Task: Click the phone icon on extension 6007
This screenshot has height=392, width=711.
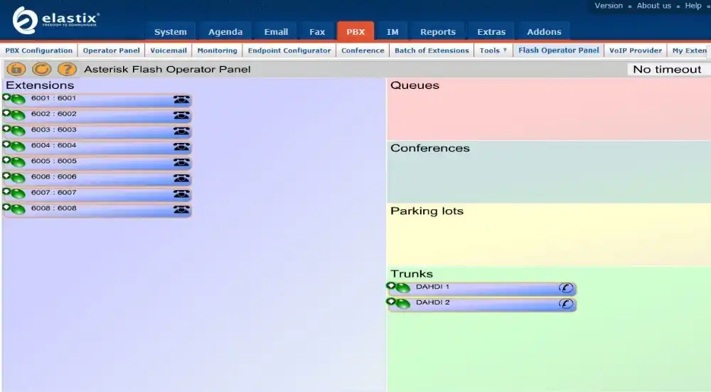Action: tap(181, 194)
